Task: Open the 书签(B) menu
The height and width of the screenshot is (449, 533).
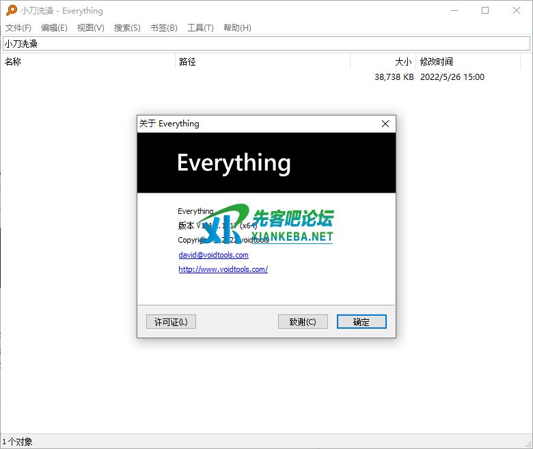Action: click(163, 27)
